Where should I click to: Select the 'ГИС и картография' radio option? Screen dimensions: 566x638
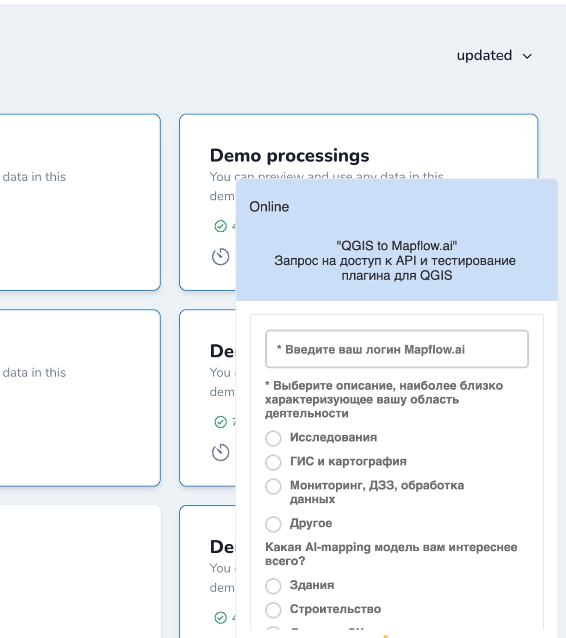pos(273,462)
